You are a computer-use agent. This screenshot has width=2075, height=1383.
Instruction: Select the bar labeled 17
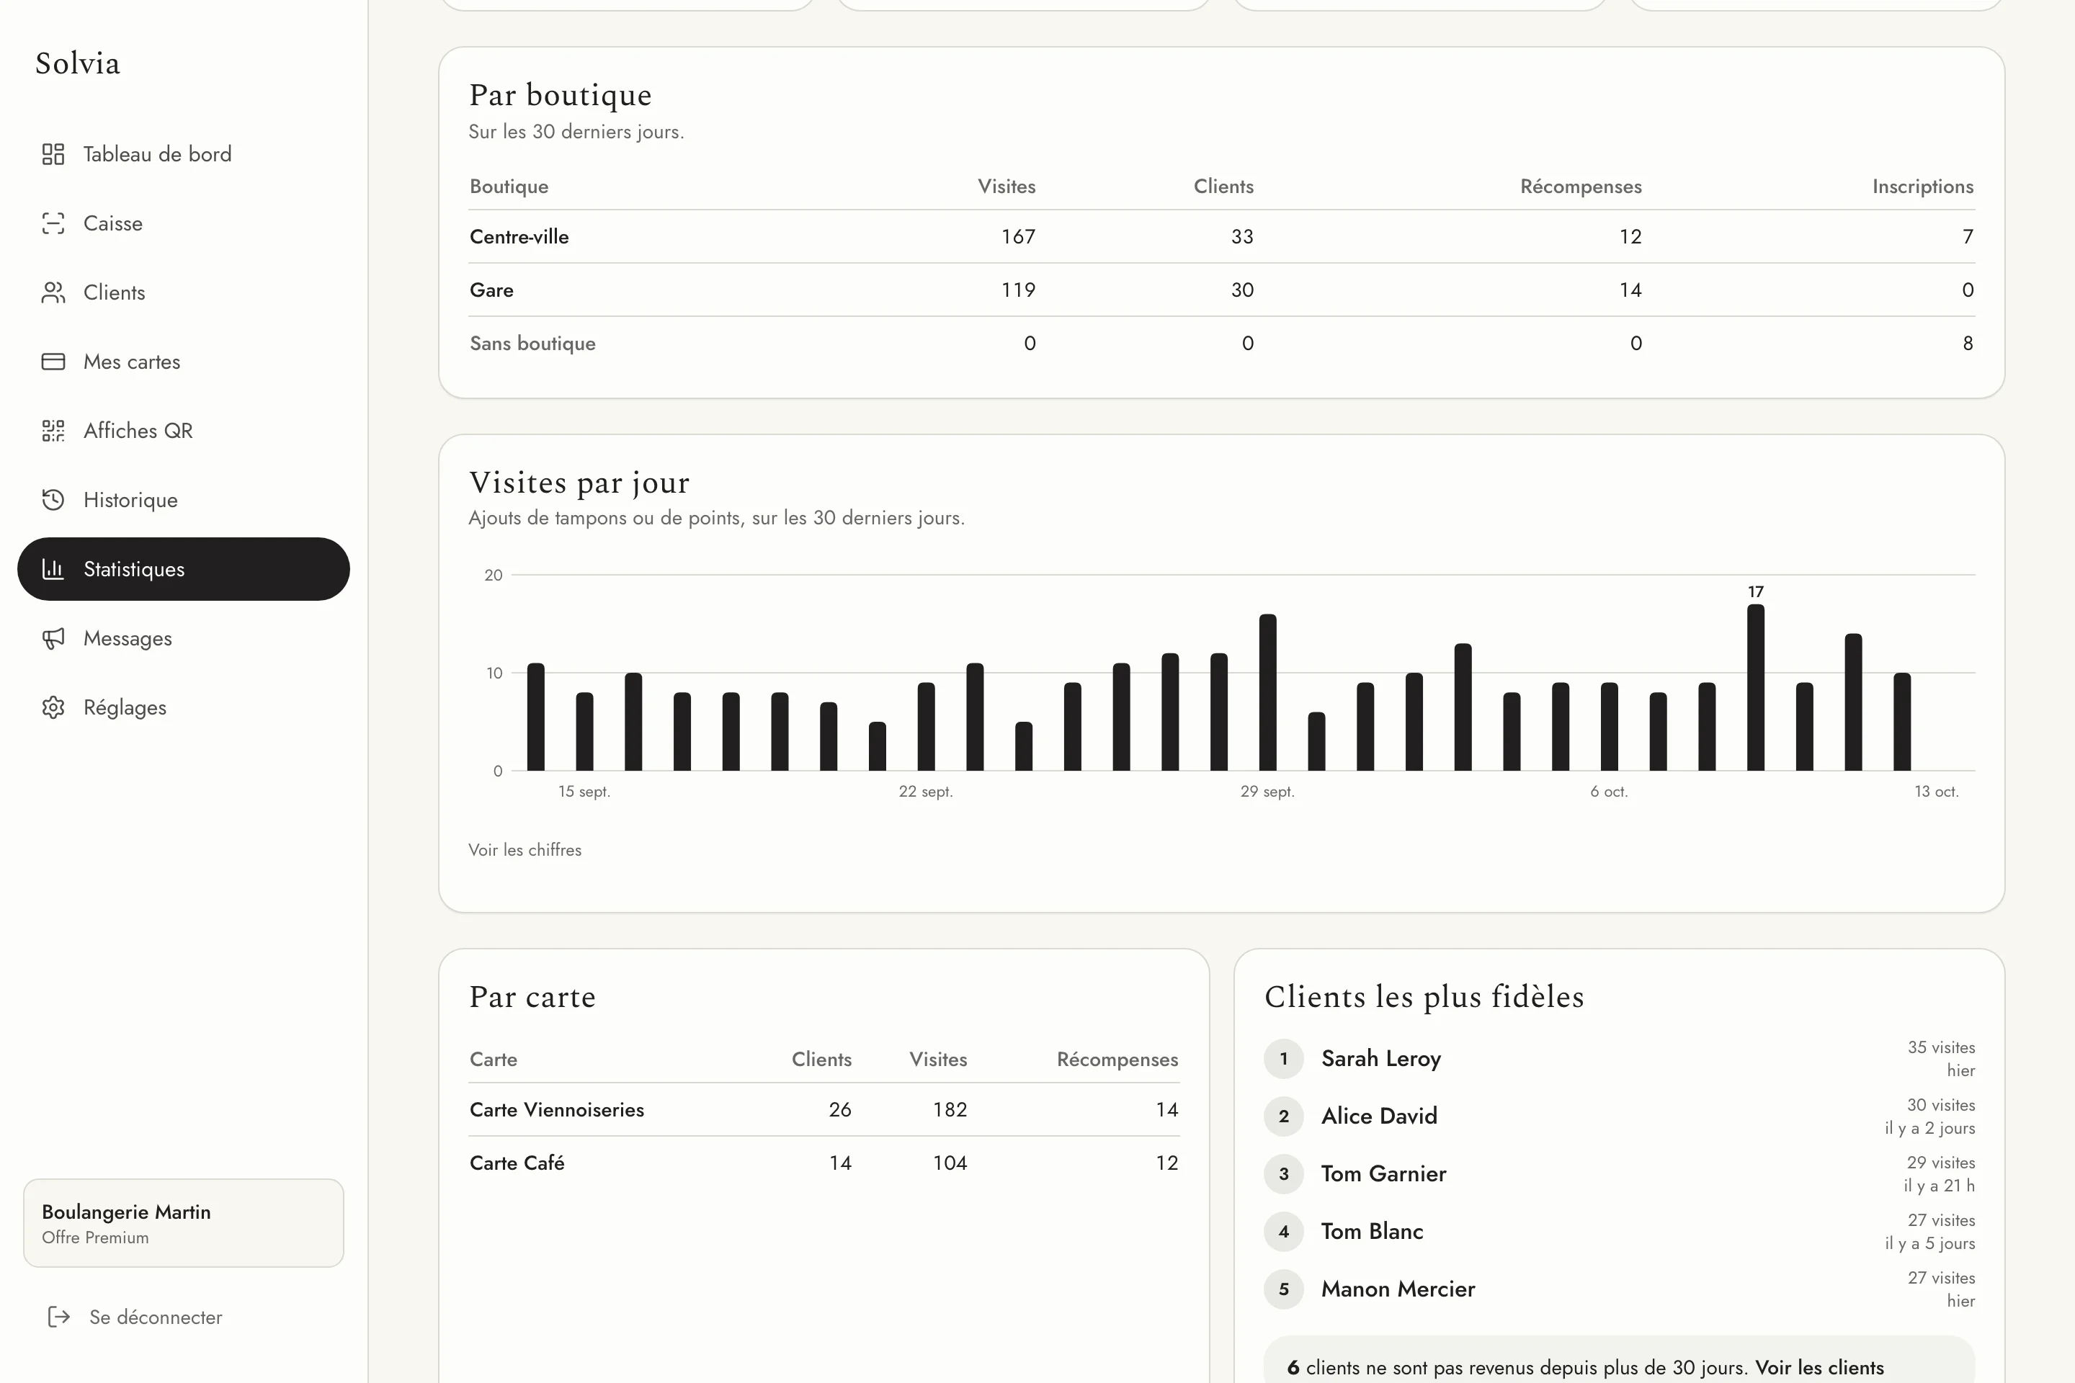tap(1756, 687)
